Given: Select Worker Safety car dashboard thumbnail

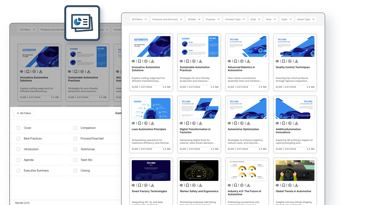Looking at the screenshot, I should click(199, 170).
